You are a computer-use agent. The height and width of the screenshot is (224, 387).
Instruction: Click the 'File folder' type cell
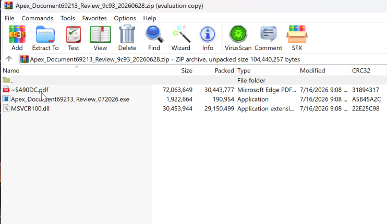[251, 80]
